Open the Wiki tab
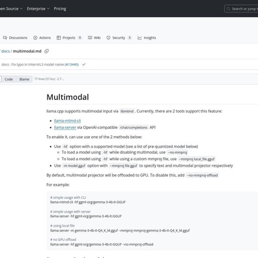Image resolution: width=258 pixels, height=258 pixels. (94, 38)
